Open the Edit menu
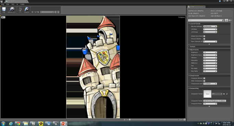Image resolution: width=234 pixels, height=126 pixels. pos(8,4)
